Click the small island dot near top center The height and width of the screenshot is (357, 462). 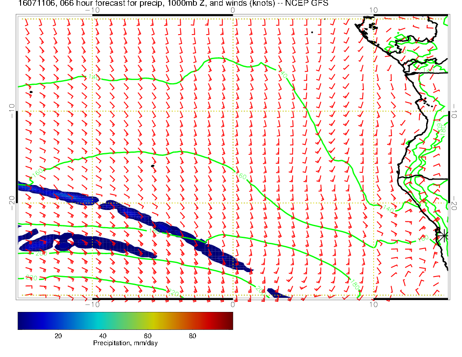[x=312, y=32]
